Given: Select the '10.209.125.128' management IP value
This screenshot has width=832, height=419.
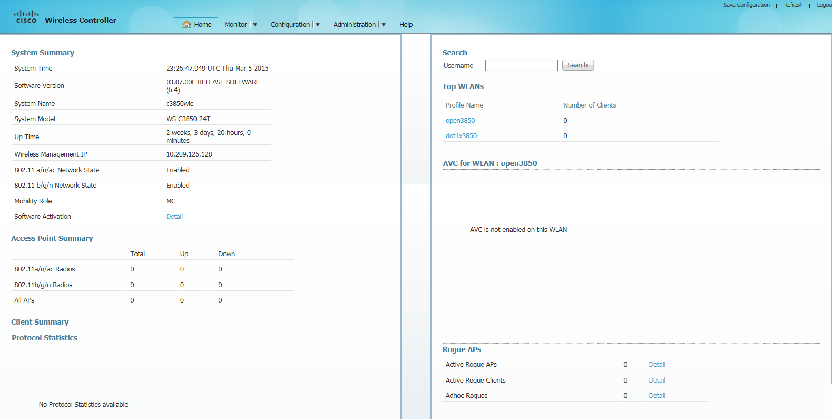Looking at the screenshot, I should tap(189, 154).
